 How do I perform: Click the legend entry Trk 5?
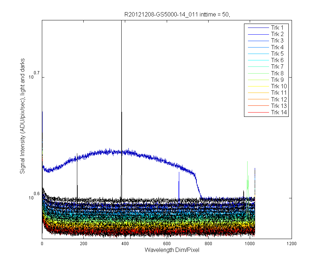click(277, 54)
